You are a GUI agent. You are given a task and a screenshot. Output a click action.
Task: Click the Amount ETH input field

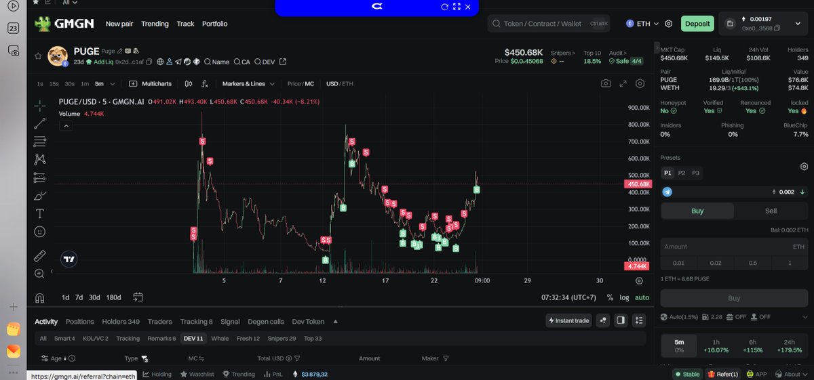tap(734, 247)
